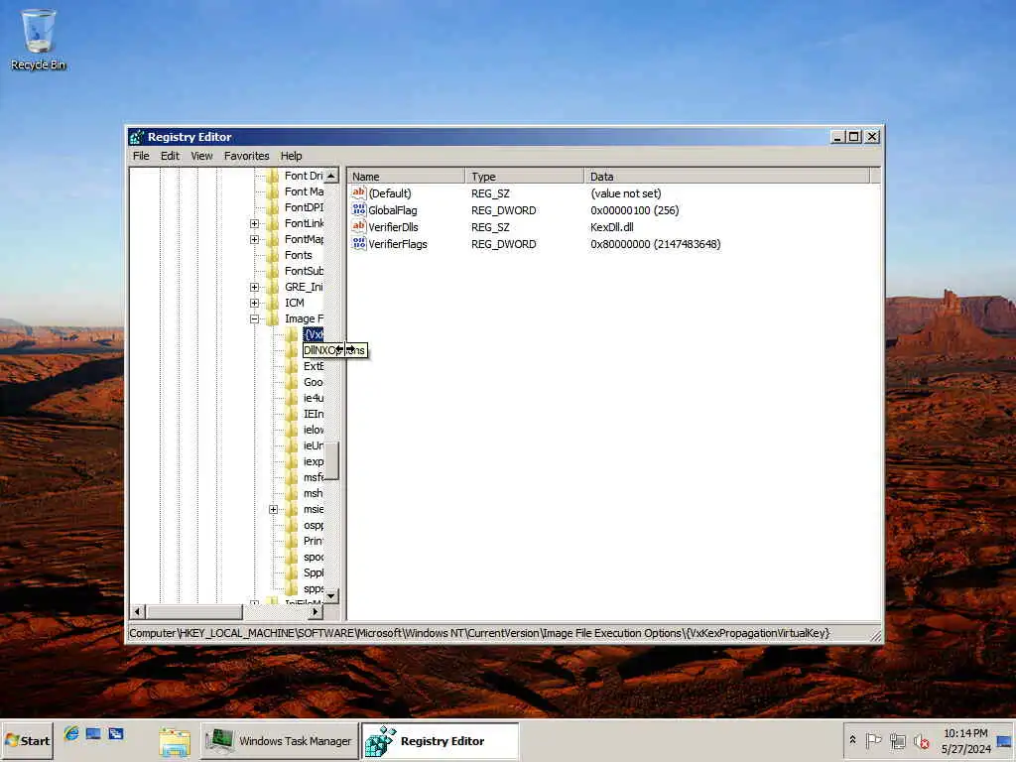Launch Internet Explorer from quick launch

tap(71, 733)
